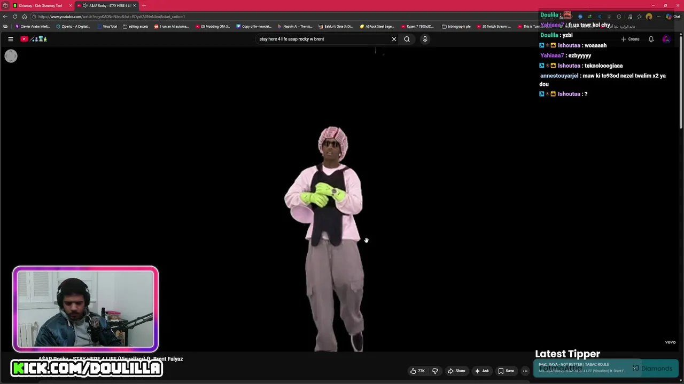This screenshot has height=384, width=684.
Task: Close the Kickaway giveaway tab
Action: [70, 5]
